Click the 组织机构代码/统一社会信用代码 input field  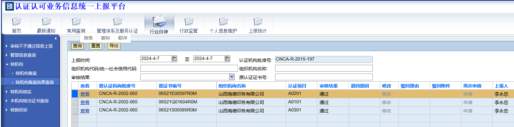pyautogui.click(x=189, y=68)
